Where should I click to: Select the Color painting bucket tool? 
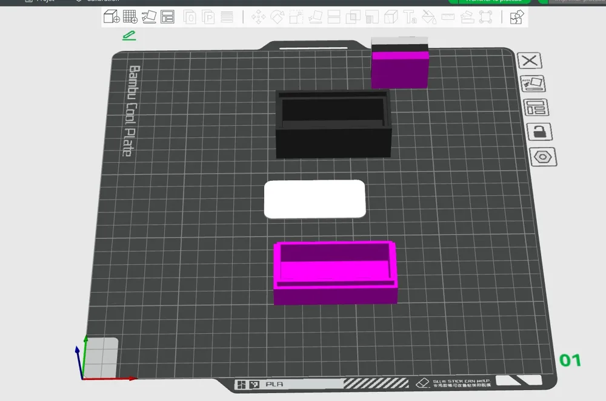pyautogui.click(x=428, y=18)
